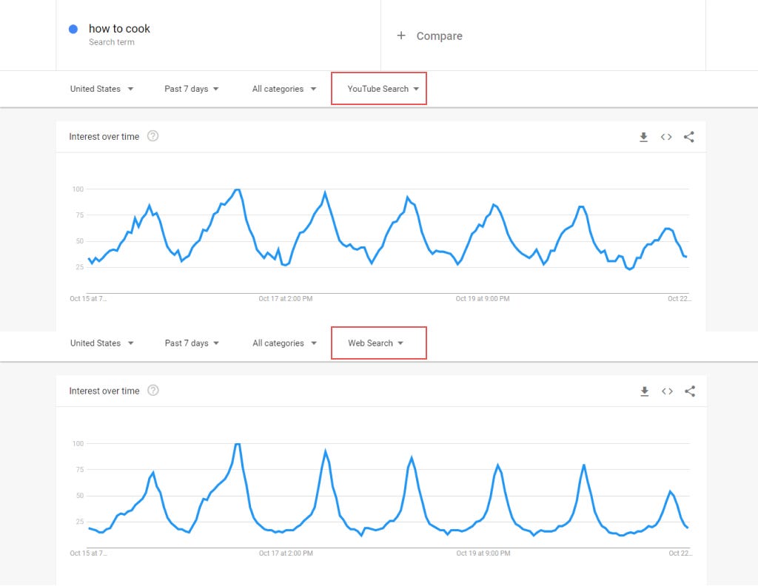Screen dimensions: 758x586
Task: Expand the All categories filter
Action: [284, 88]
